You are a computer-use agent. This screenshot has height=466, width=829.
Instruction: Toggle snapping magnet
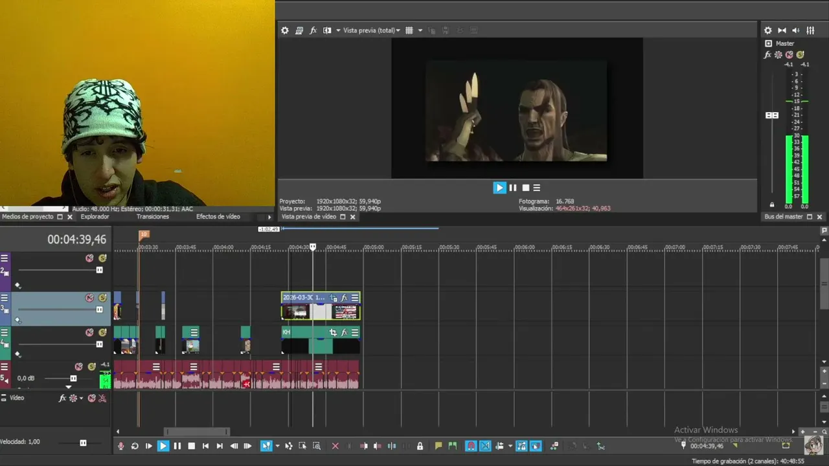471,446
